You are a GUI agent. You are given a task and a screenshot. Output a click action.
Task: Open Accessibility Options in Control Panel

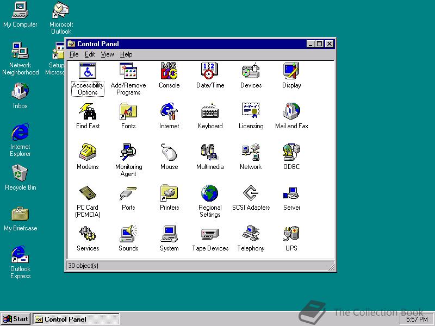[88, 79]
